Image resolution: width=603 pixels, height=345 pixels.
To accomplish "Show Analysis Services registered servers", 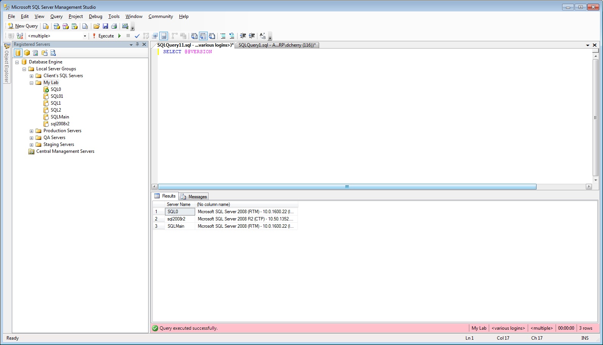I will (27, 53).
